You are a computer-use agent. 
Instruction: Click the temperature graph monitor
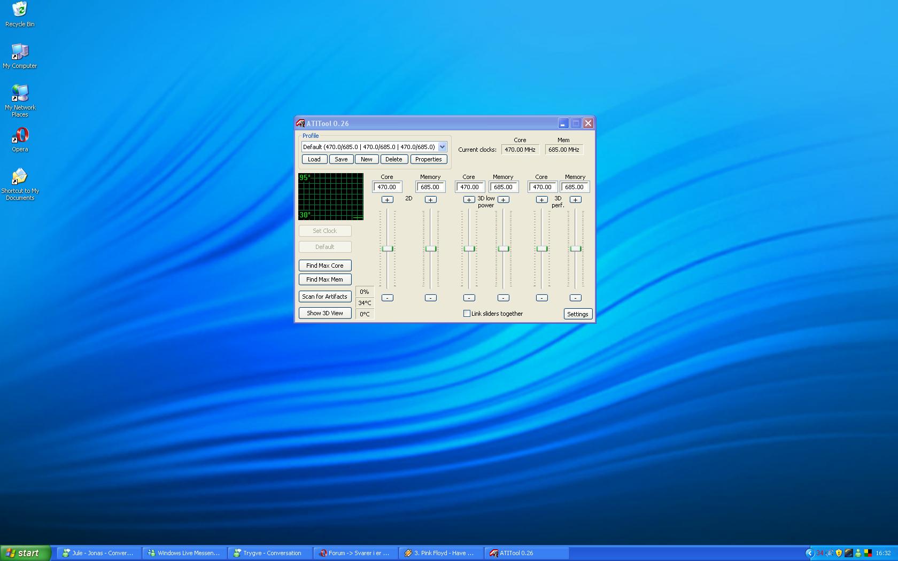[331, 196]
